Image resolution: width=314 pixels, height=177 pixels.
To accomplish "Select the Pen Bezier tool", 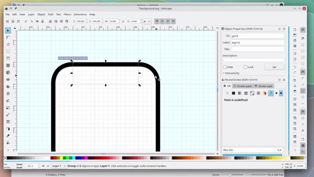I will 8,108.
